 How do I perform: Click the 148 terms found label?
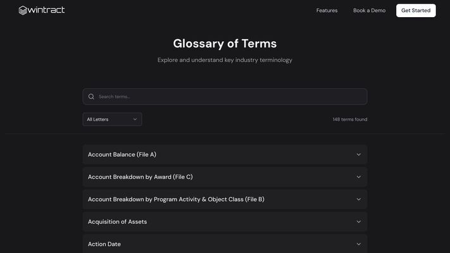350,120
